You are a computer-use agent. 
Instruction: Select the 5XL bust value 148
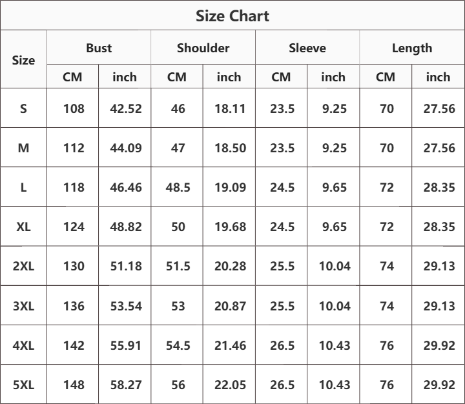(74, 385)
